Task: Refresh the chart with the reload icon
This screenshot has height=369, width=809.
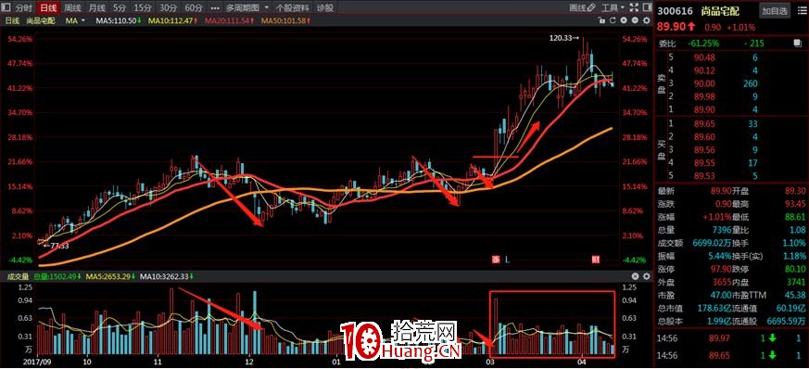Action: click(612, 20)
